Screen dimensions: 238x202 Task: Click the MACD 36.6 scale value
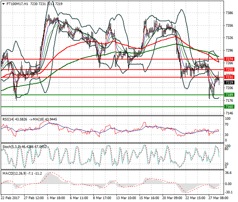tap(228, 173)
